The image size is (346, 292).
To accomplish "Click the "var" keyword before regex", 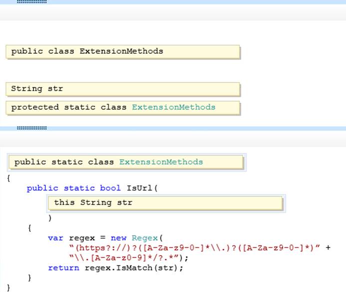I will 56,238.
